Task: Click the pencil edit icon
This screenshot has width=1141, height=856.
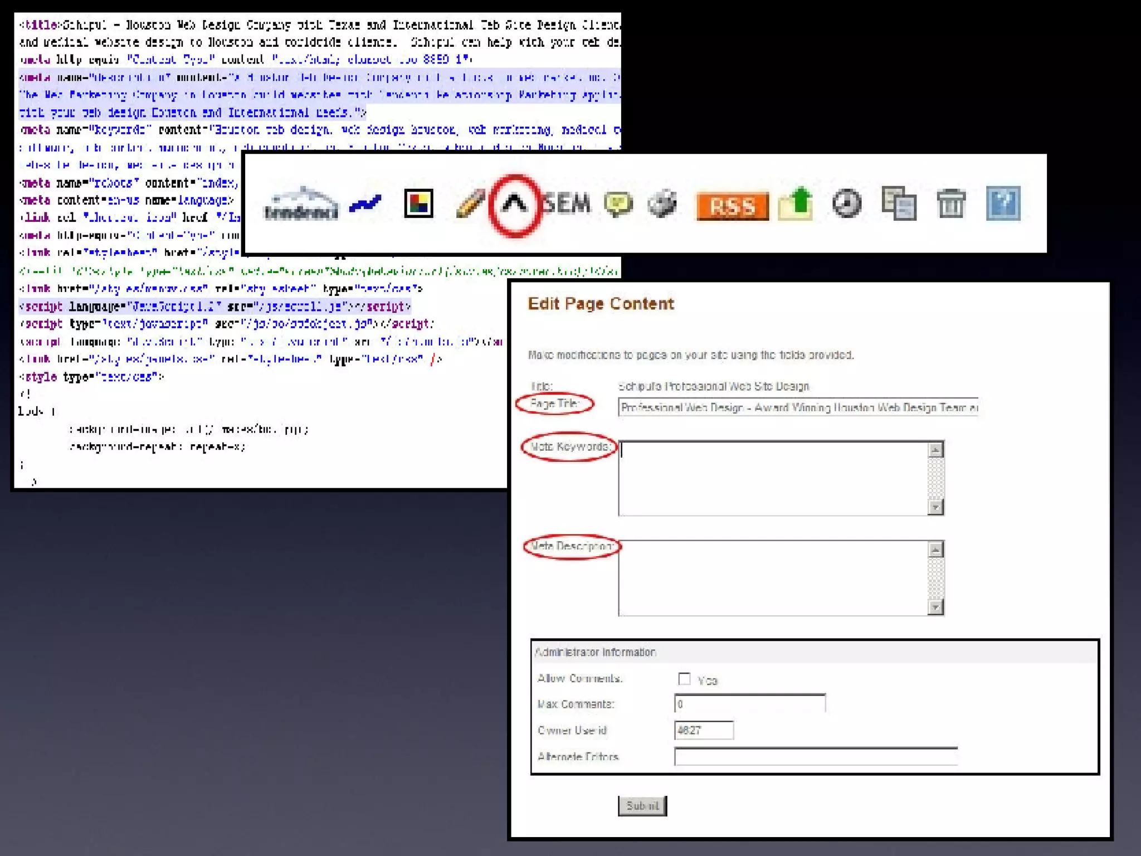Action: click(469, 203)
